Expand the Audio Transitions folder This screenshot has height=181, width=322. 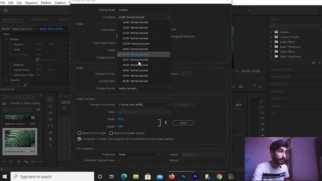[271, 47]
